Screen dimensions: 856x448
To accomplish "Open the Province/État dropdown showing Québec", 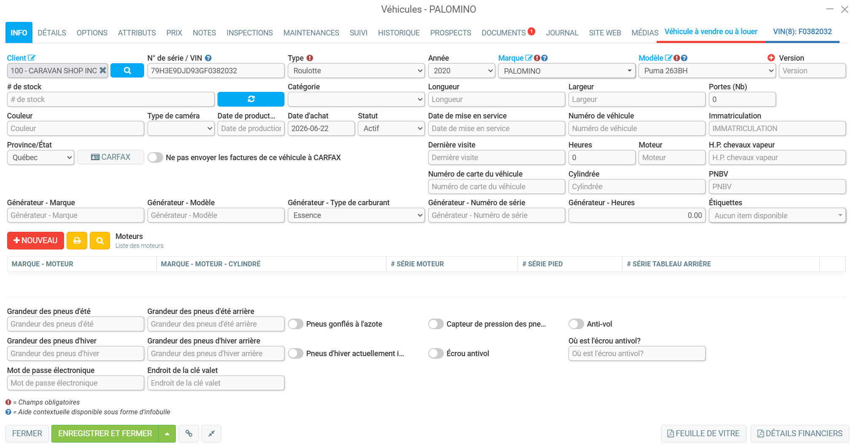I will coord(40,158).
